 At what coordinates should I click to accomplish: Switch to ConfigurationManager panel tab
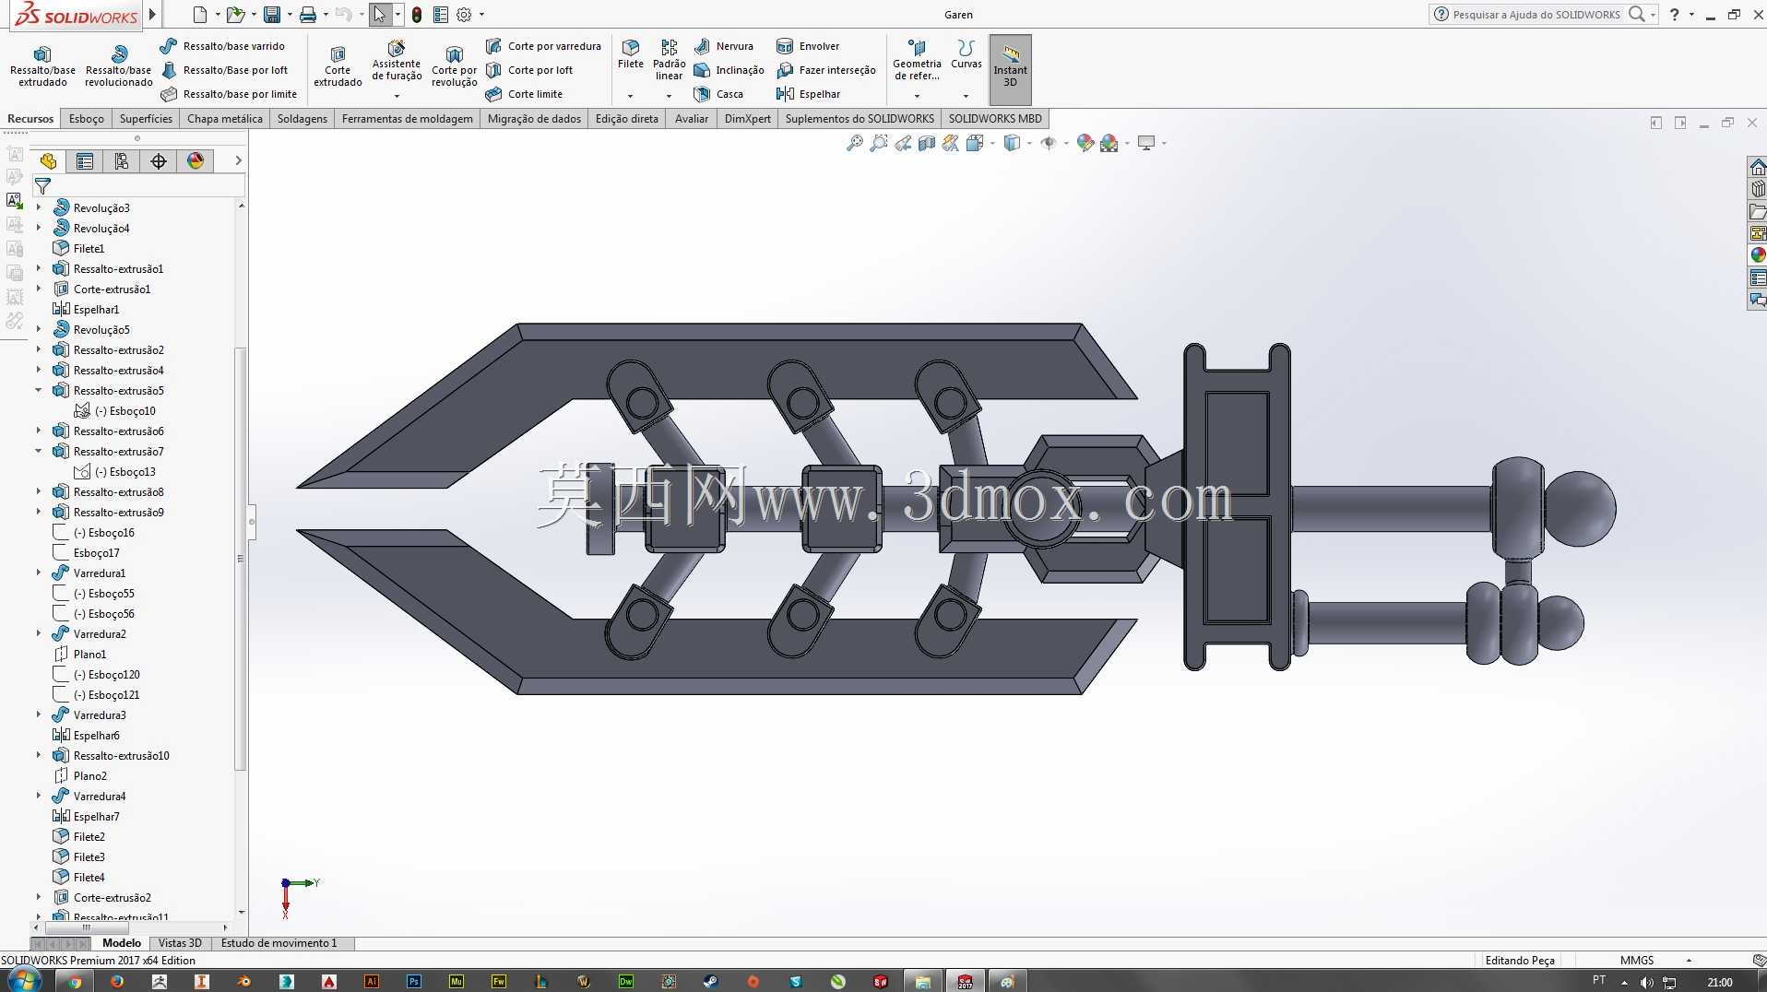click(122, 161)
